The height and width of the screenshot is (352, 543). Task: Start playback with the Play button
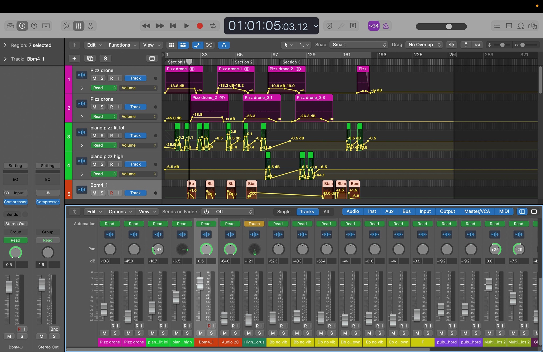(x=186, y=26)
